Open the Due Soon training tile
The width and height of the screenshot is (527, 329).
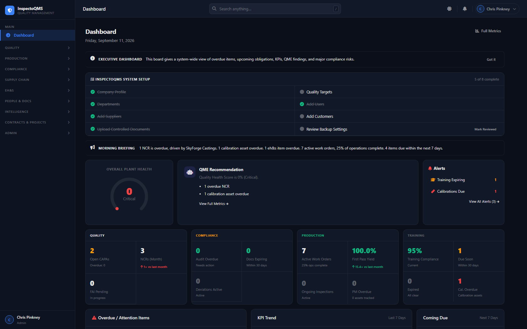479,256
